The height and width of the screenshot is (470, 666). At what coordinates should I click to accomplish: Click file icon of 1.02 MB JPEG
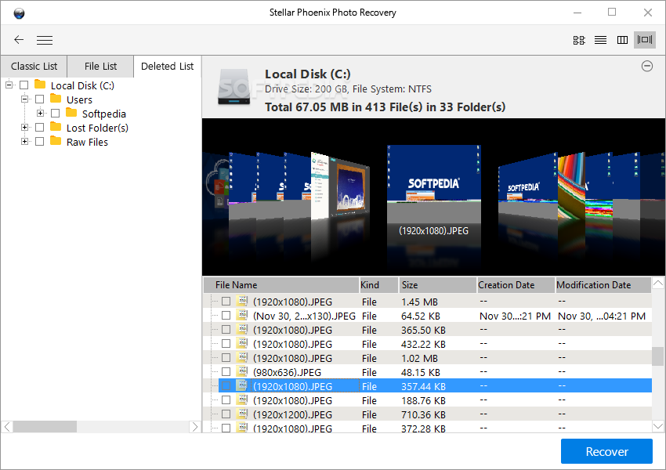coord(242,357)
